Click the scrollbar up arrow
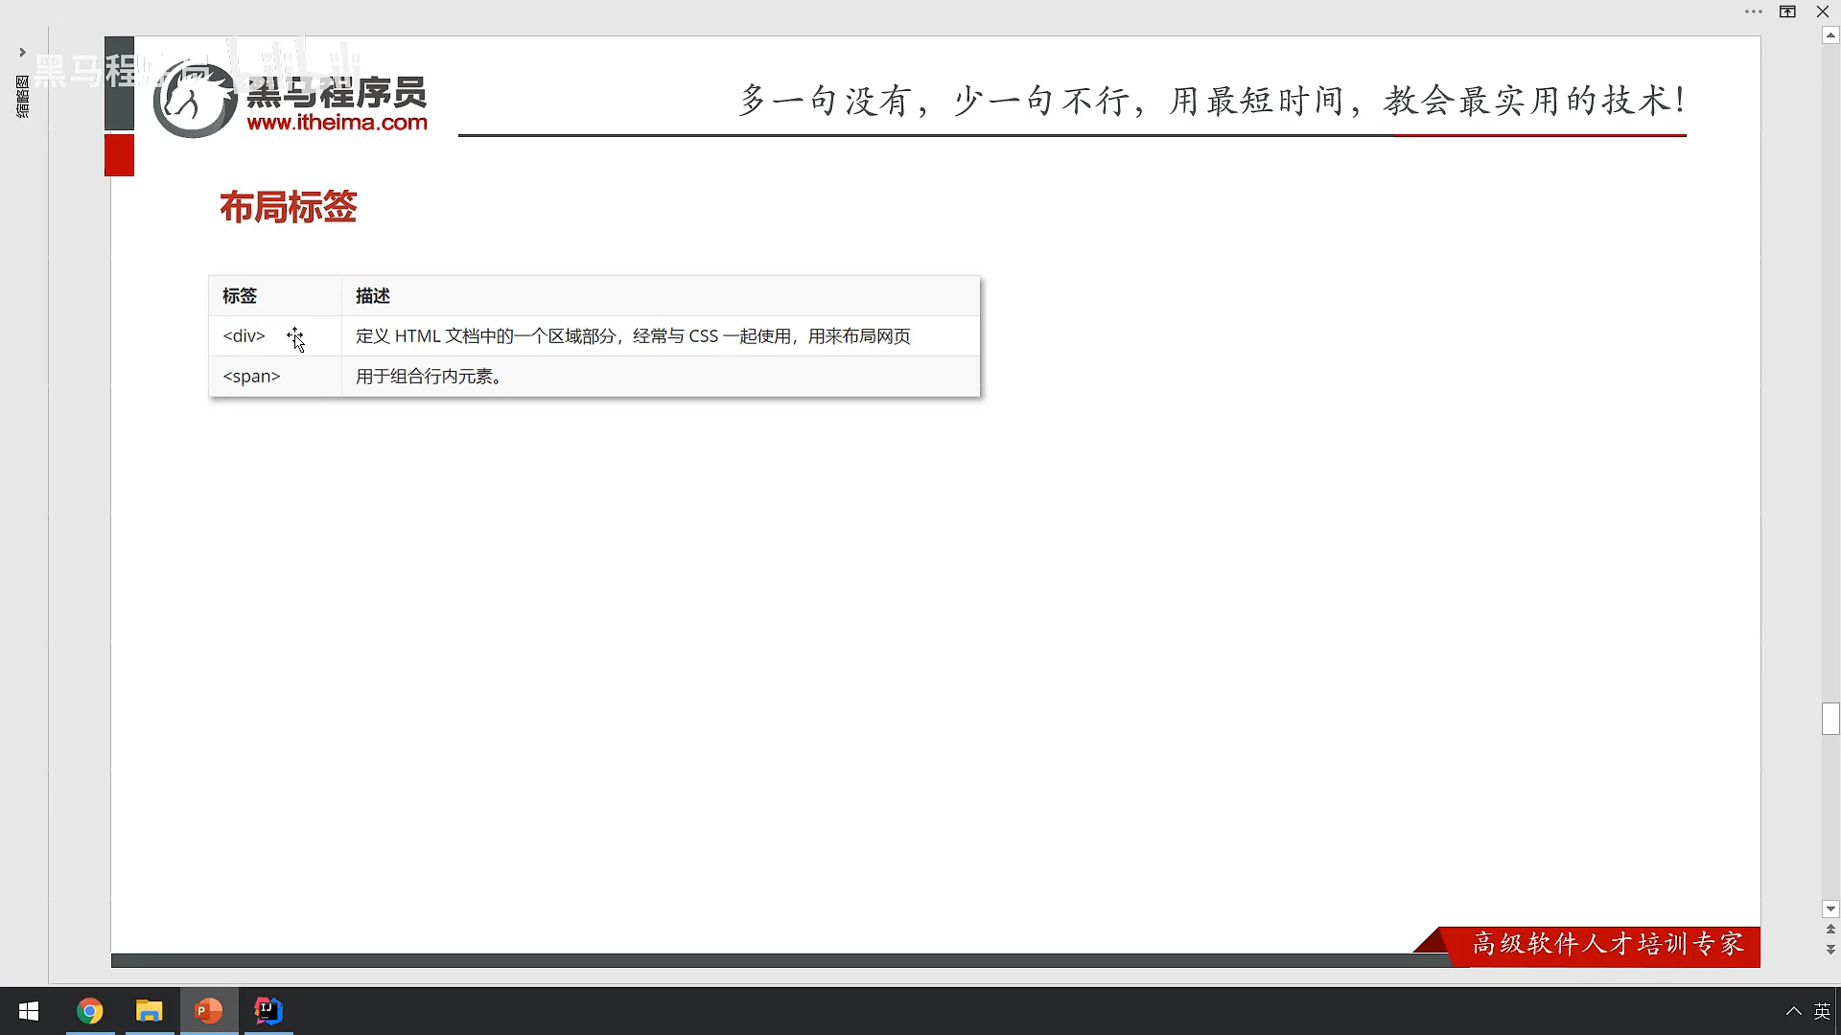The width and height of the screenshot is (1841, 1035). click(1830, 35)
